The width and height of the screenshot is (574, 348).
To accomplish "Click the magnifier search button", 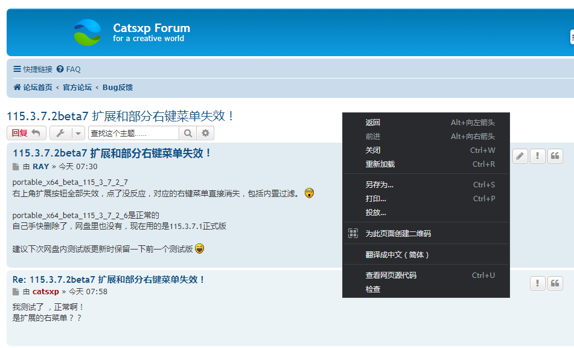I will [x=188, y=133].
